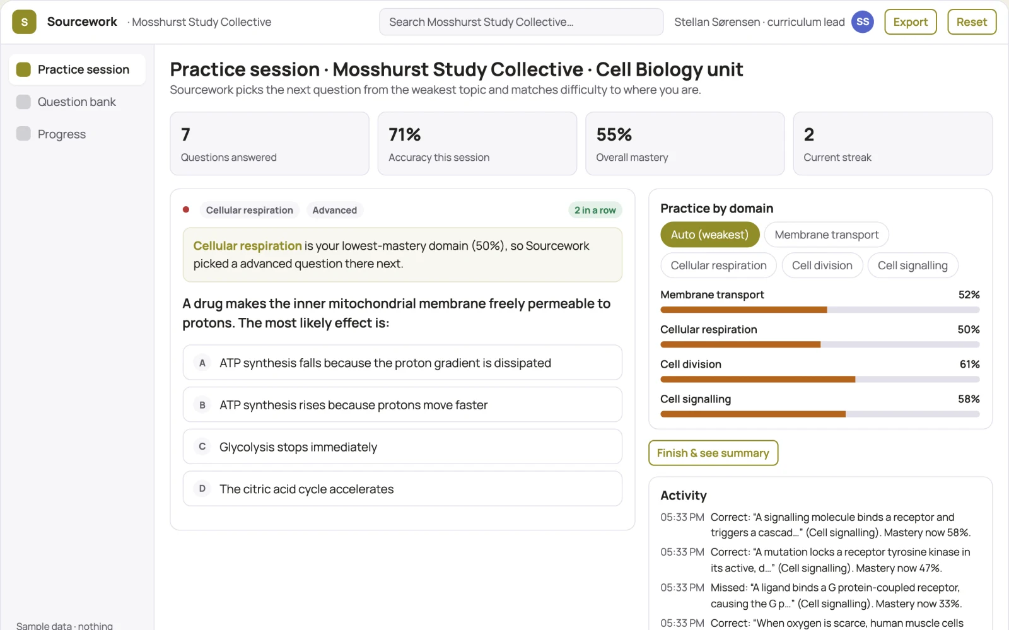Click the Practice session sidebar icon

[x=23, y=69]
